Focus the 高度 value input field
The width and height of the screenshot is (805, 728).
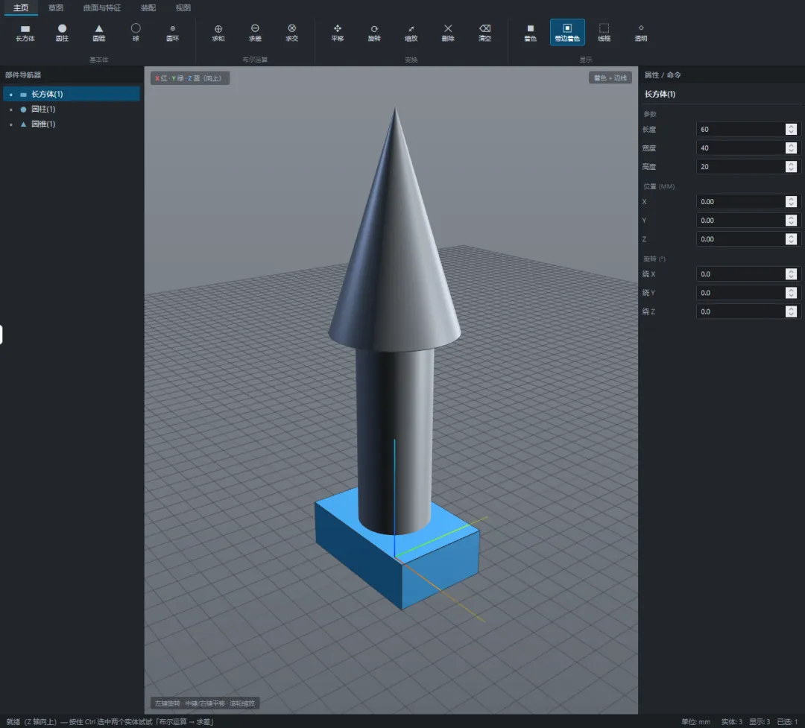tap(740, 167)
